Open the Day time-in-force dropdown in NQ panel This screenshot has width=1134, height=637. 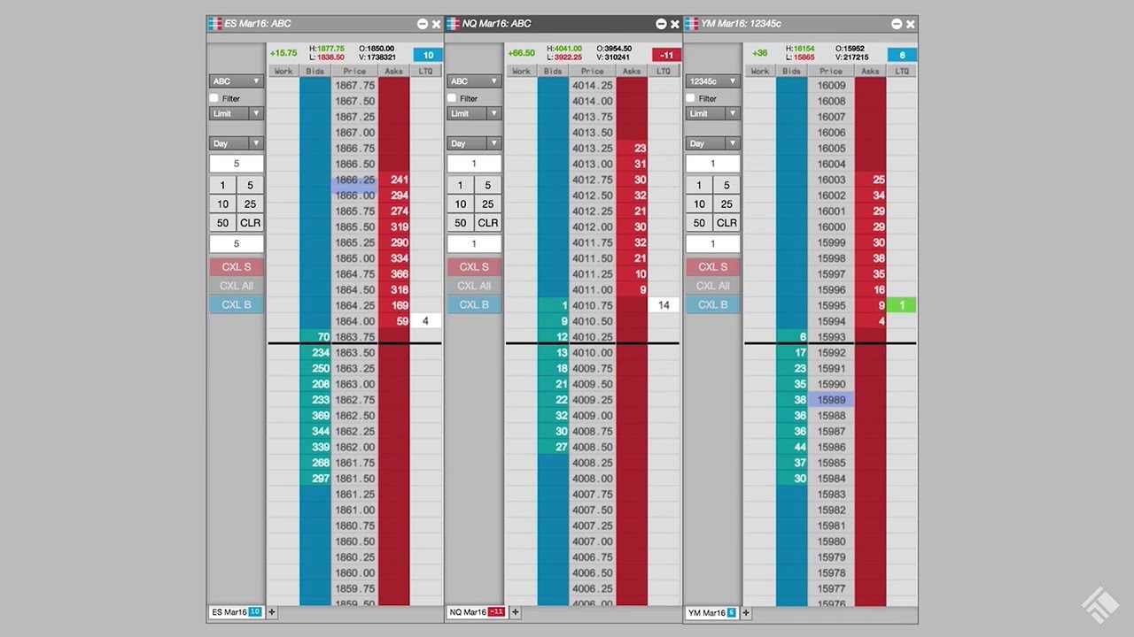pyautogui.click(x=474, y=143)
